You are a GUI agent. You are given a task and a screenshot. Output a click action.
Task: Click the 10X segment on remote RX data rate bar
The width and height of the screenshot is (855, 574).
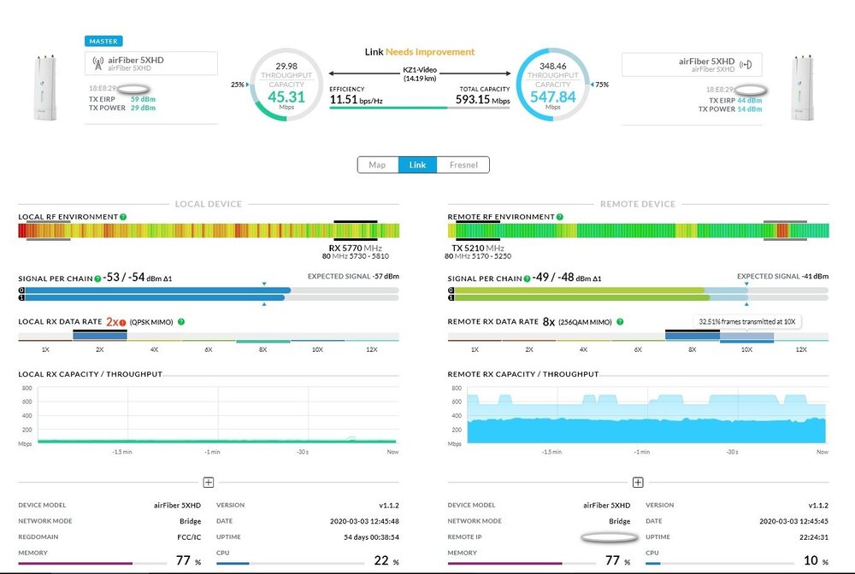point(746,337)
